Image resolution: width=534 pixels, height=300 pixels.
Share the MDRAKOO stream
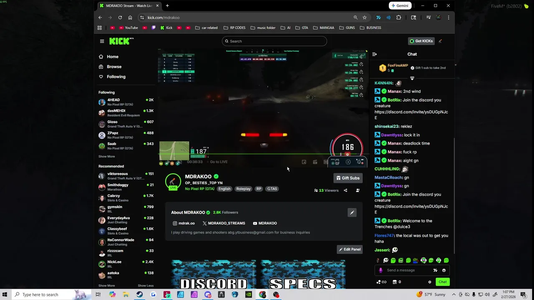[345, 190]
